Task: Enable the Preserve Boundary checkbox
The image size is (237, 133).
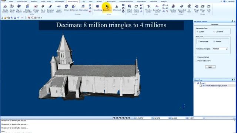Action: [196, 61]
